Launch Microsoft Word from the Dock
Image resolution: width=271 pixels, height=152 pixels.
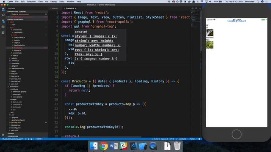[x=113, y=146]
